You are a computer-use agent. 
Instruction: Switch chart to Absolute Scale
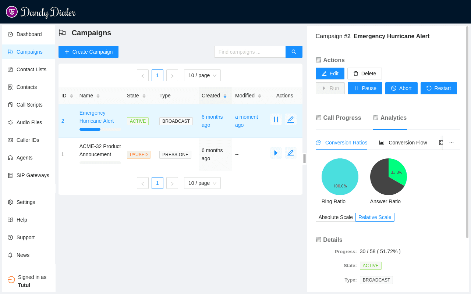point(335,217)
